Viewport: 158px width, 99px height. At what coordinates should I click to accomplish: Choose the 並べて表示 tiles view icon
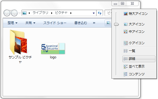coord(126,67)
